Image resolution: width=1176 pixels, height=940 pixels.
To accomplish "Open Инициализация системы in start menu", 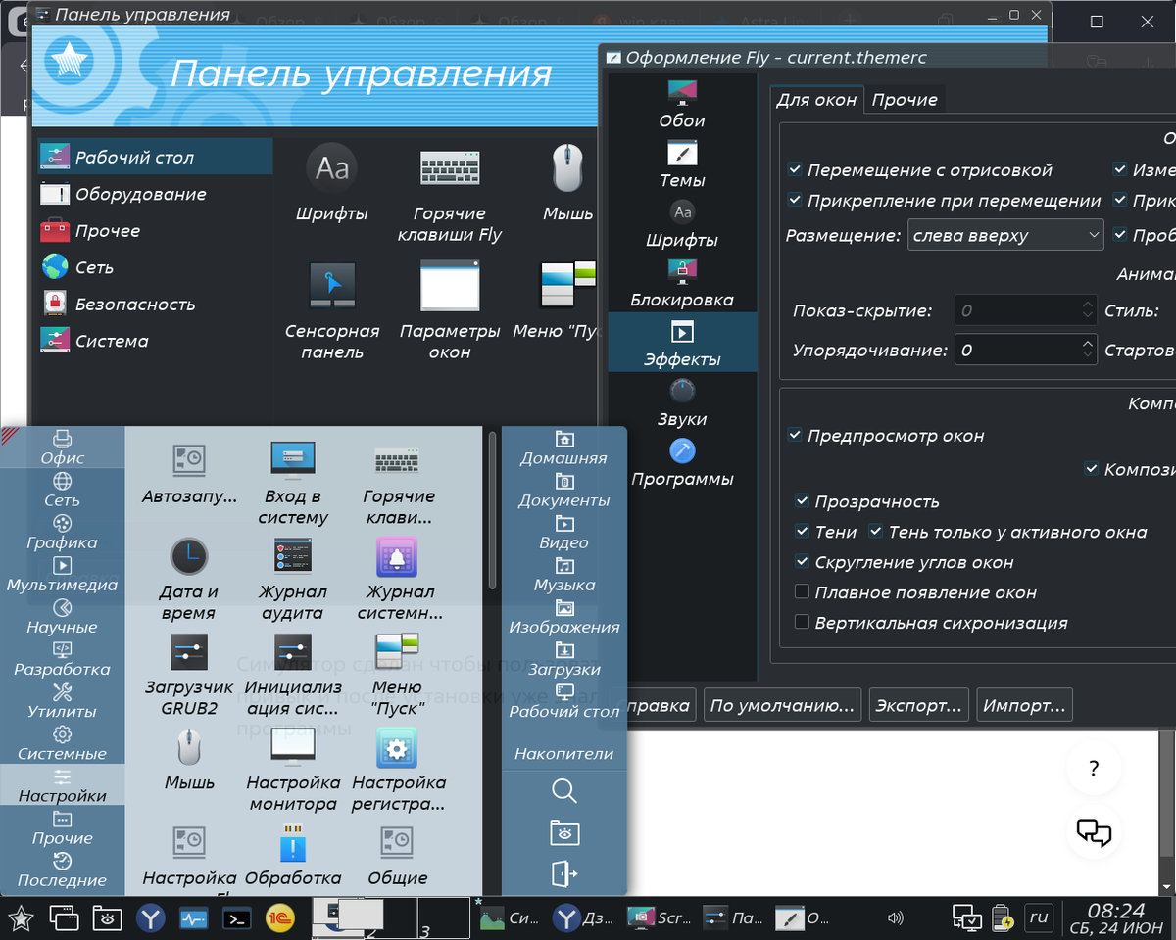I will pyautogui.click(x=293, y=675).
